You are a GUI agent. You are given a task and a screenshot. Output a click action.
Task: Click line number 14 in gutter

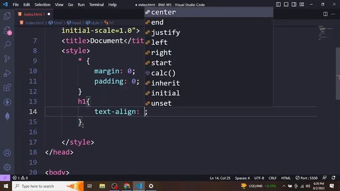click(33, 111)
